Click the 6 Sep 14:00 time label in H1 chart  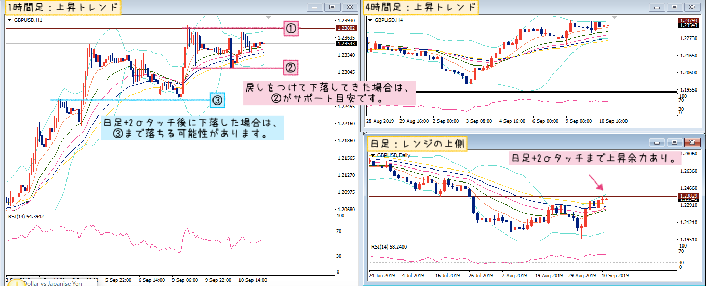152,280
